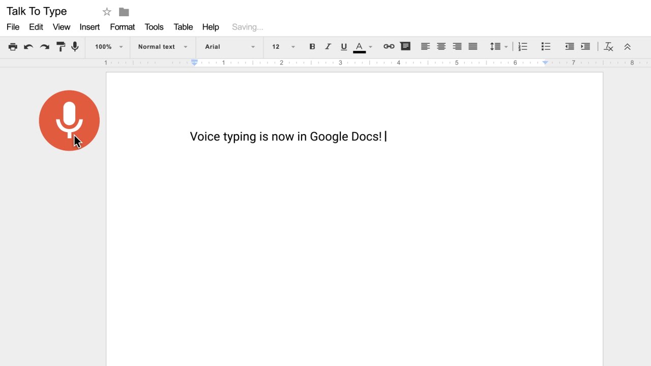Screen dimensions: 651x366
Task: Open the font family dropdown
Action: [x=229, y=46]
